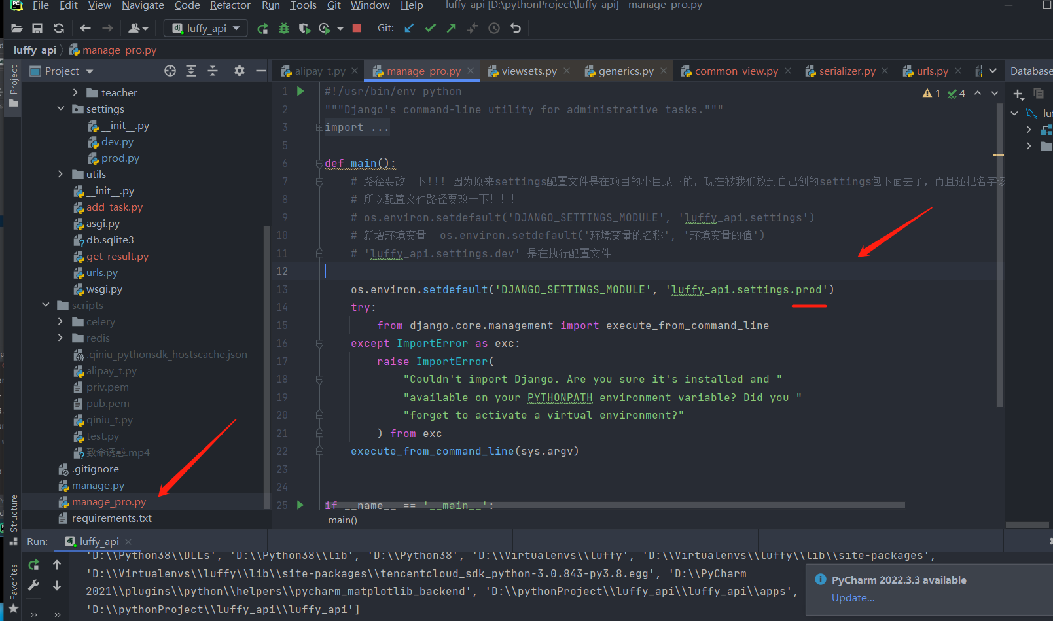Screen dimensions: 1053x621
Task: Click the run gutter arrow on line 1
Action: coord(300,91)
